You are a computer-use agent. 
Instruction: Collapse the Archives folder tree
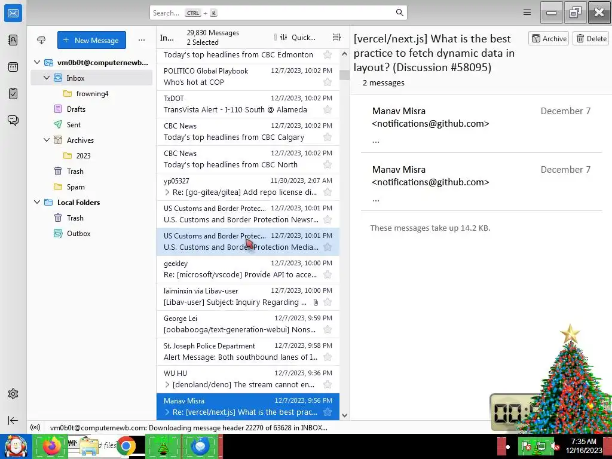coord(47,140)
